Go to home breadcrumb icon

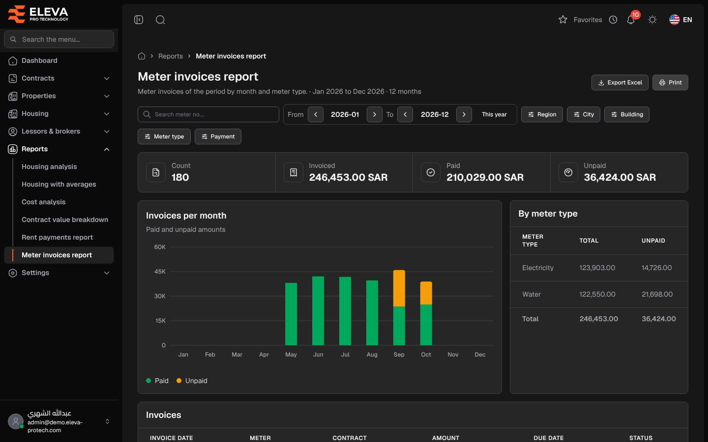click(142, 56)
